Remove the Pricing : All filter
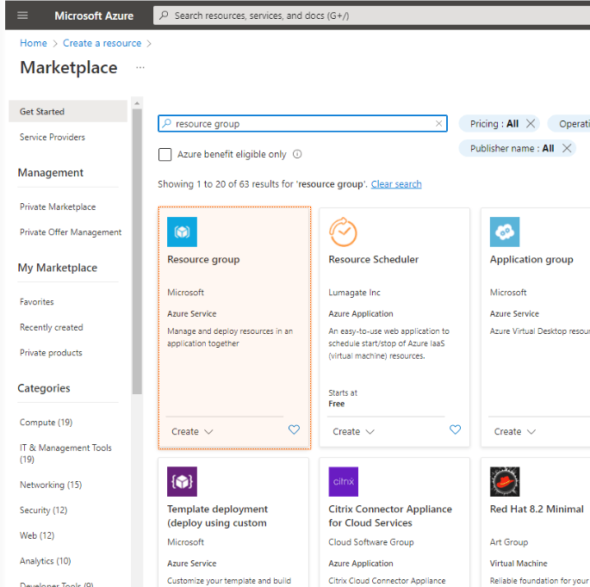The width and height of the screenshot is (590, 587). 531,124
